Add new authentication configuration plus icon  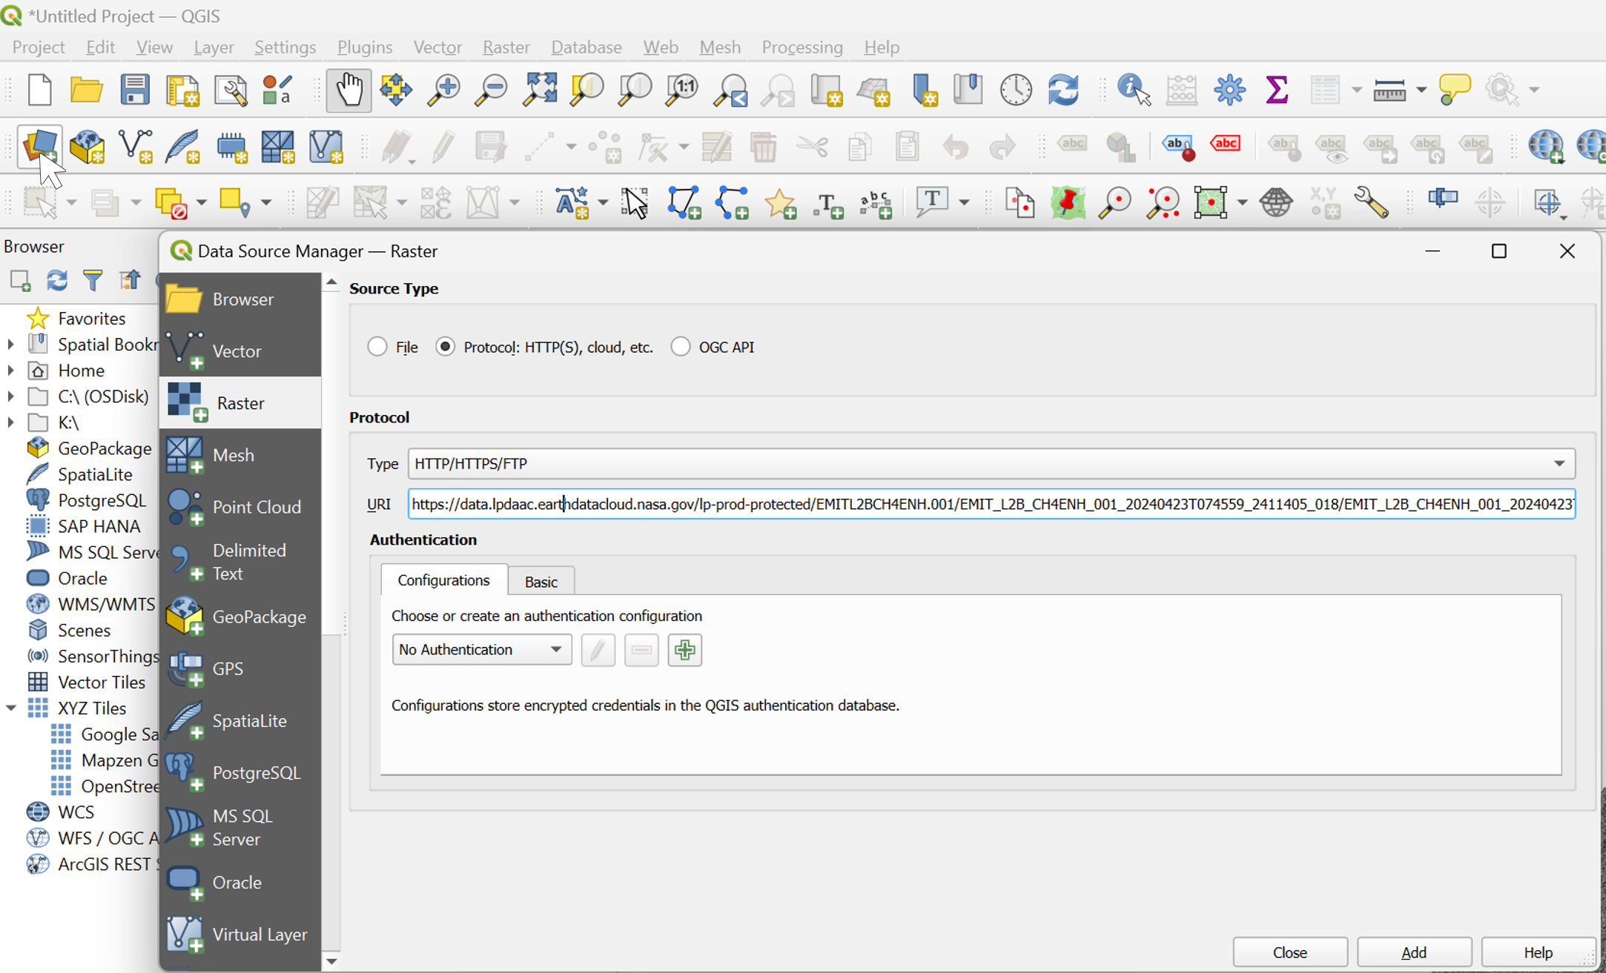(684, 650)
